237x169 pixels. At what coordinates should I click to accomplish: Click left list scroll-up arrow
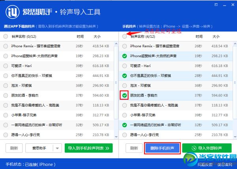click(x=116, y=44)
